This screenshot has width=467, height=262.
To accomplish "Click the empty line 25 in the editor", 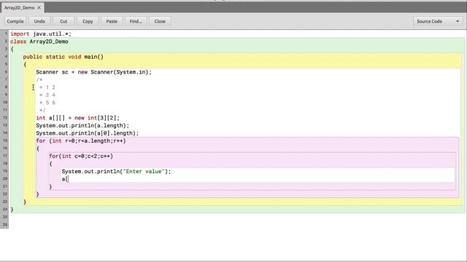I will [236, 217].
